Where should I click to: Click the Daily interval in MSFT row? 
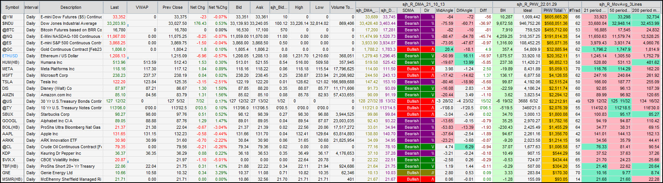point(31,75)
